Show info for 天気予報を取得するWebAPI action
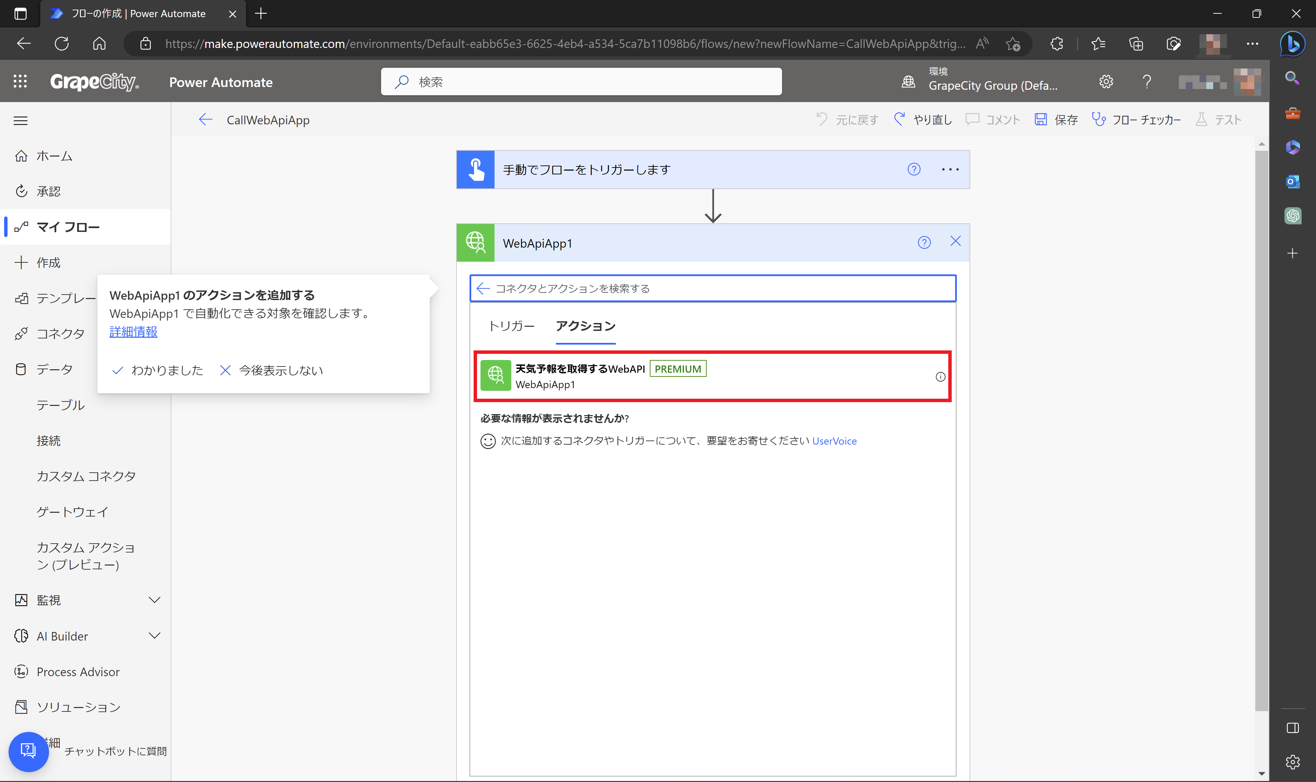The image size is (1316, 782). click(x=940, y=377)
